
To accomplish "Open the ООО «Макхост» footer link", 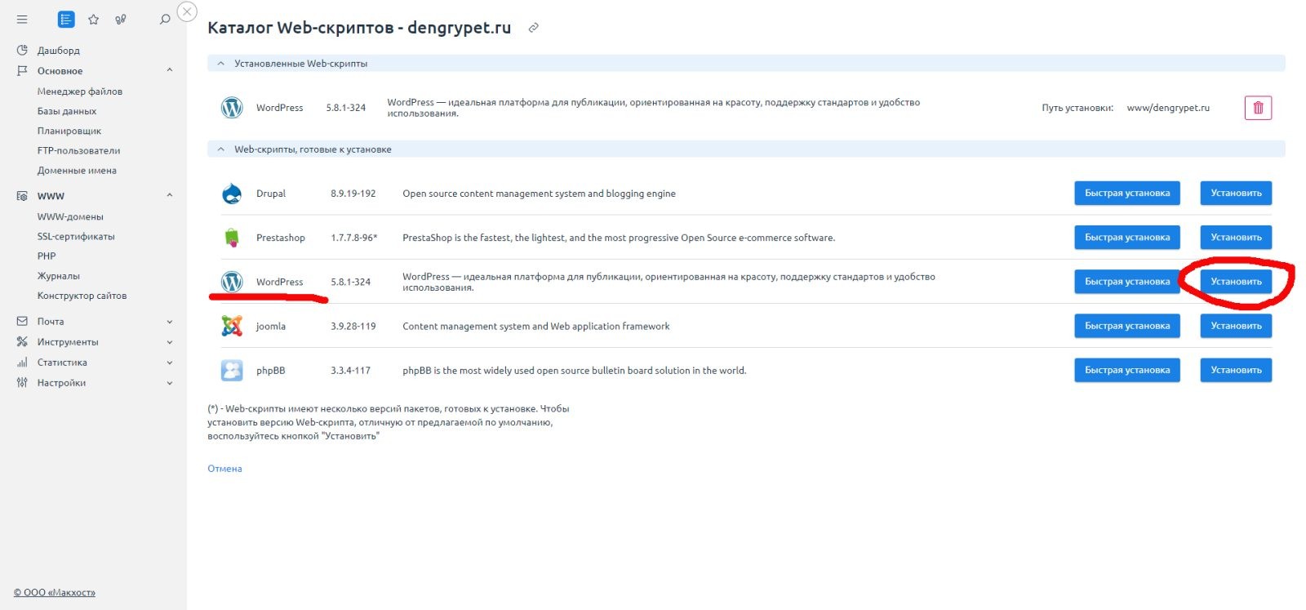I will (x=55, y=593).
